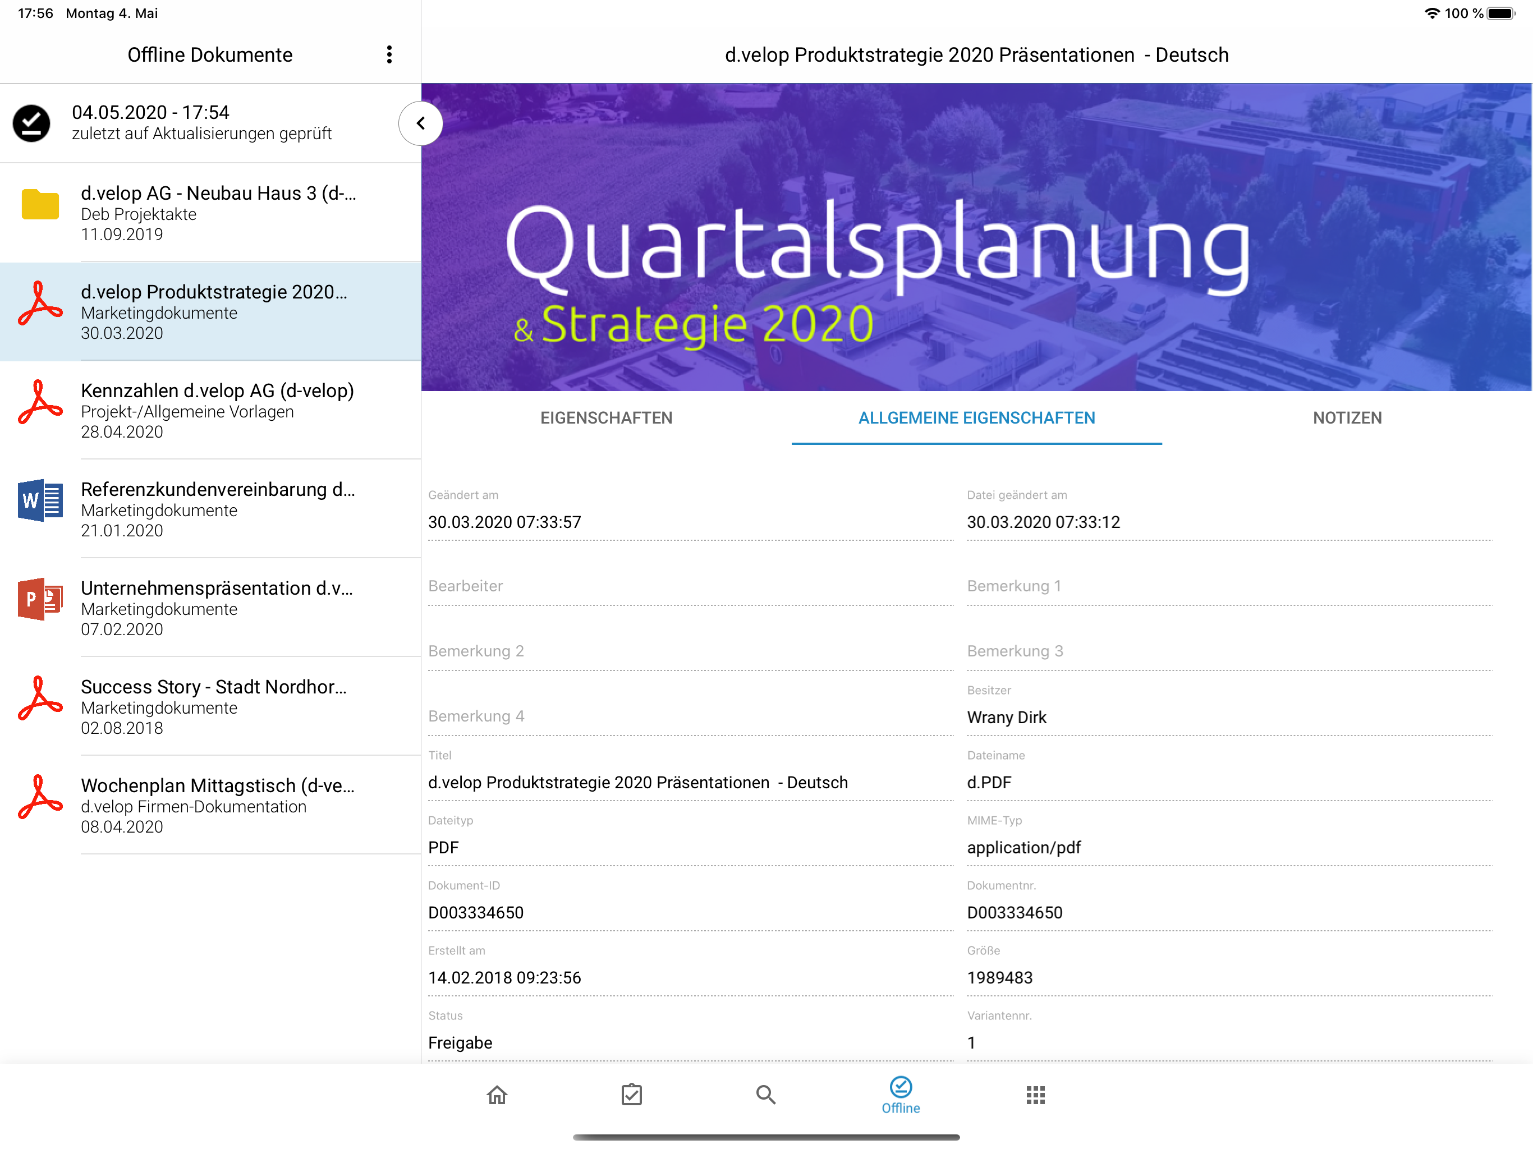This screenshot has width=1533, height=1149.
Task: Open the Home tab icon
Action: tap(497, 1094)
